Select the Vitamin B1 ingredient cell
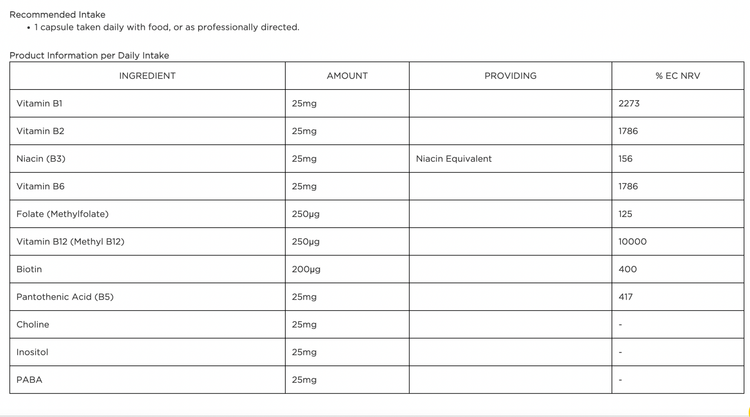This screenshot has width=750, height=417. (40, 103)
